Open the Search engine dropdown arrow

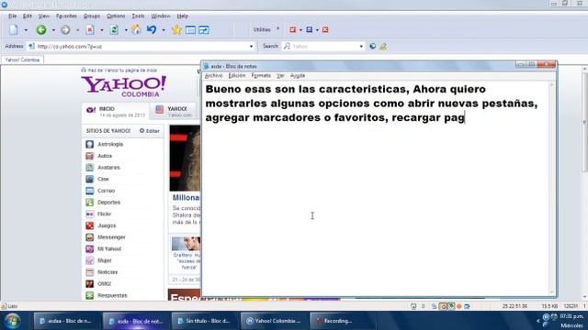point(361,47)
